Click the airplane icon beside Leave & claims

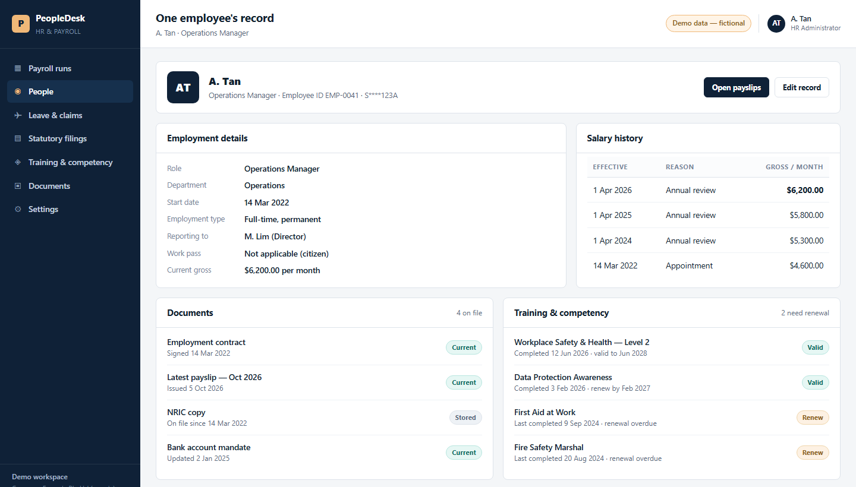click(x=18, y=115)
